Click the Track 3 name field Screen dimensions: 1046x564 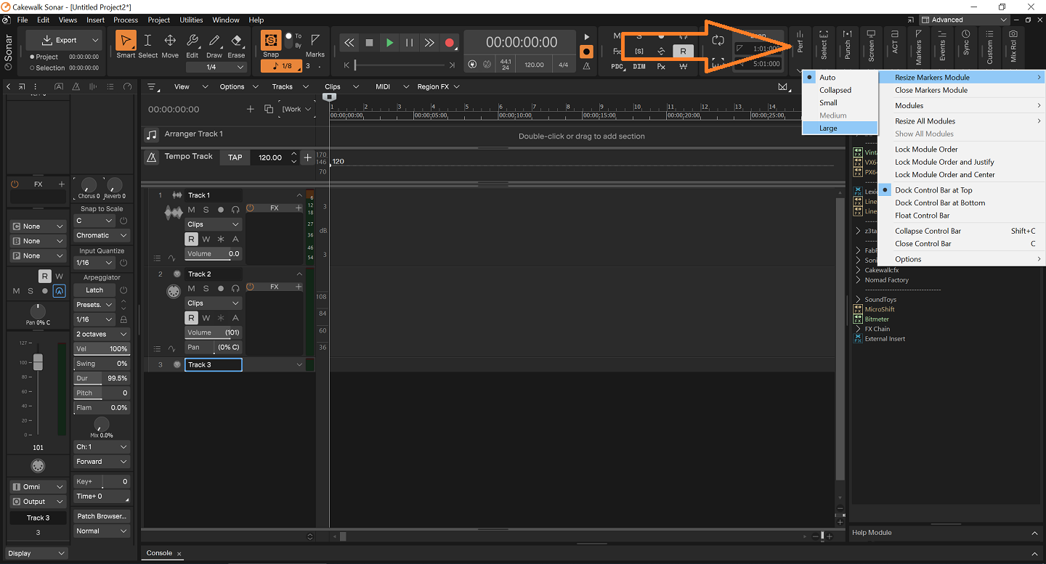213,364
